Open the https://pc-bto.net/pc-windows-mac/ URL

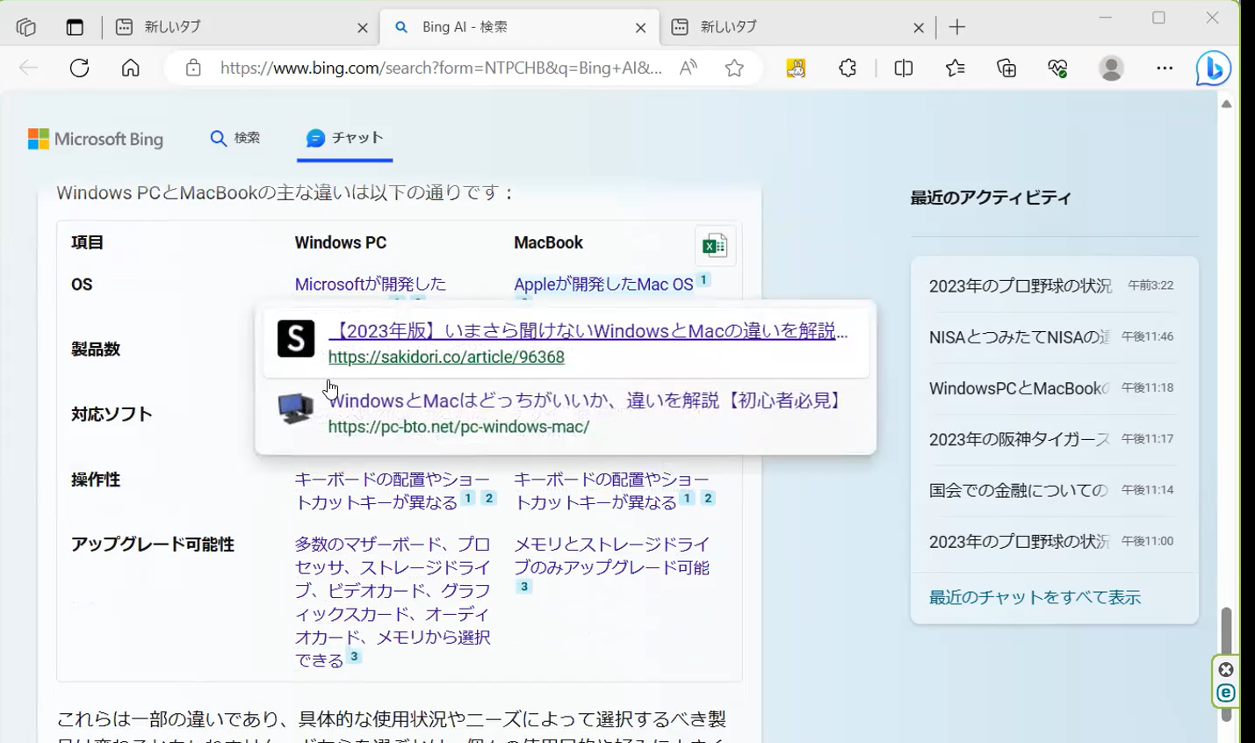(x=458, y=427)
